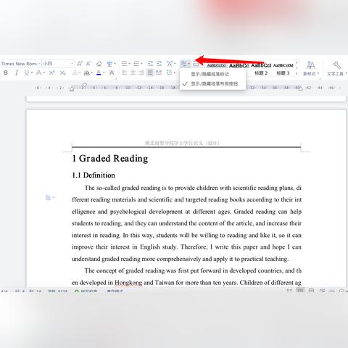Image resolution: width=348 pixels, height=348 pixels.
Task: Apply text highlight color
Action: [x=86, y=72]
